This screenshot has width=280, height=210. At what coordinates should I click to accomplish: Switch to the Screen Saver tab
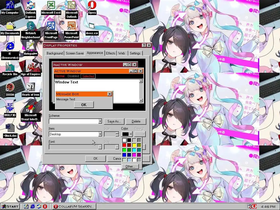tap(75, 53)
